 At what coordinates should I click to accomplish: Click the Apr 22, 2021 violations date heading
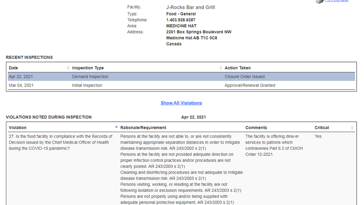193,117
